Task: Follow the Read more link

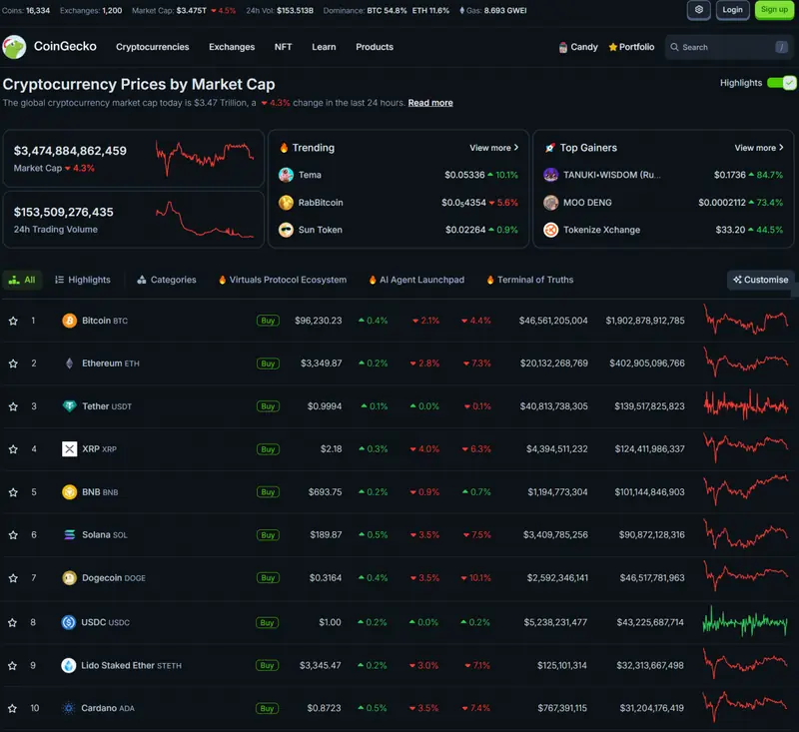Action: (x=430, y=103)
